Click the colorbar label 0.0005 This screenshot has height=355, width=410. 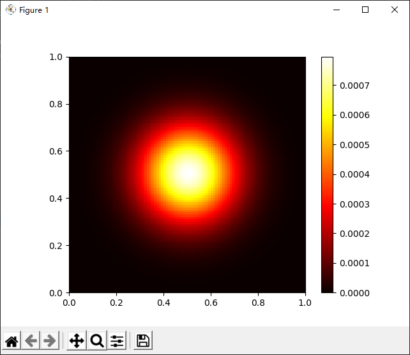tap(354, 145)
